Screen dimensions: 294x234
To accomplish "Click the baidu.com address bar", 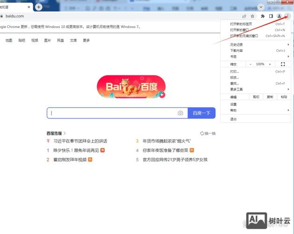I will click(x=120, y=16).
